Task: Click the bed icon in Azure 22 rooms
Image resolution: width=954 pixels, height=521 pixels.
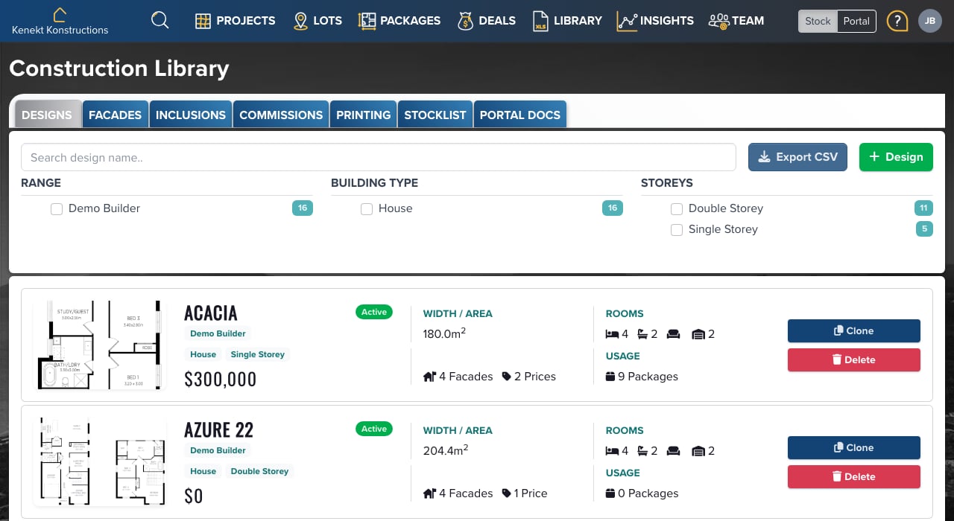Action: point(612,451)
